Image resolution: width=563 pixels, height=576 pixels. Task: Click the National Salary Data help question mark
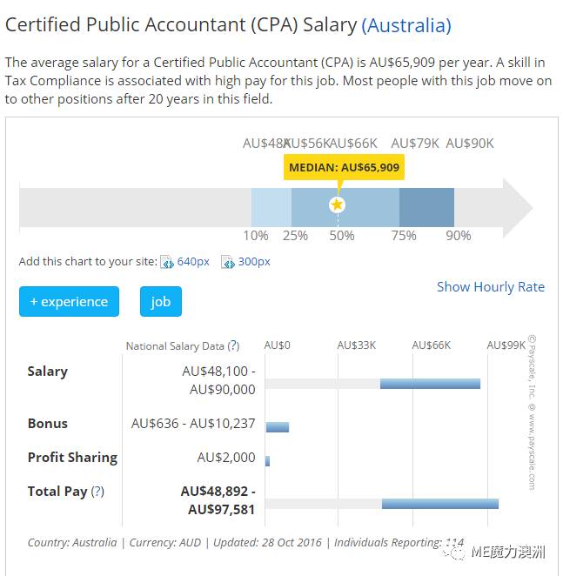point(233,345)
